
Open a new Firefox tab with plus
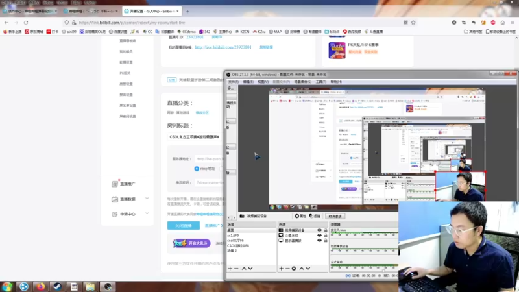tap(187, 11)
